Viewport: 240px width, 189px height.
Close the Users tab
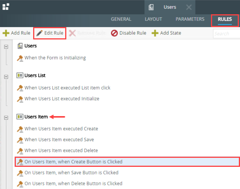click(x=189, y=7)
